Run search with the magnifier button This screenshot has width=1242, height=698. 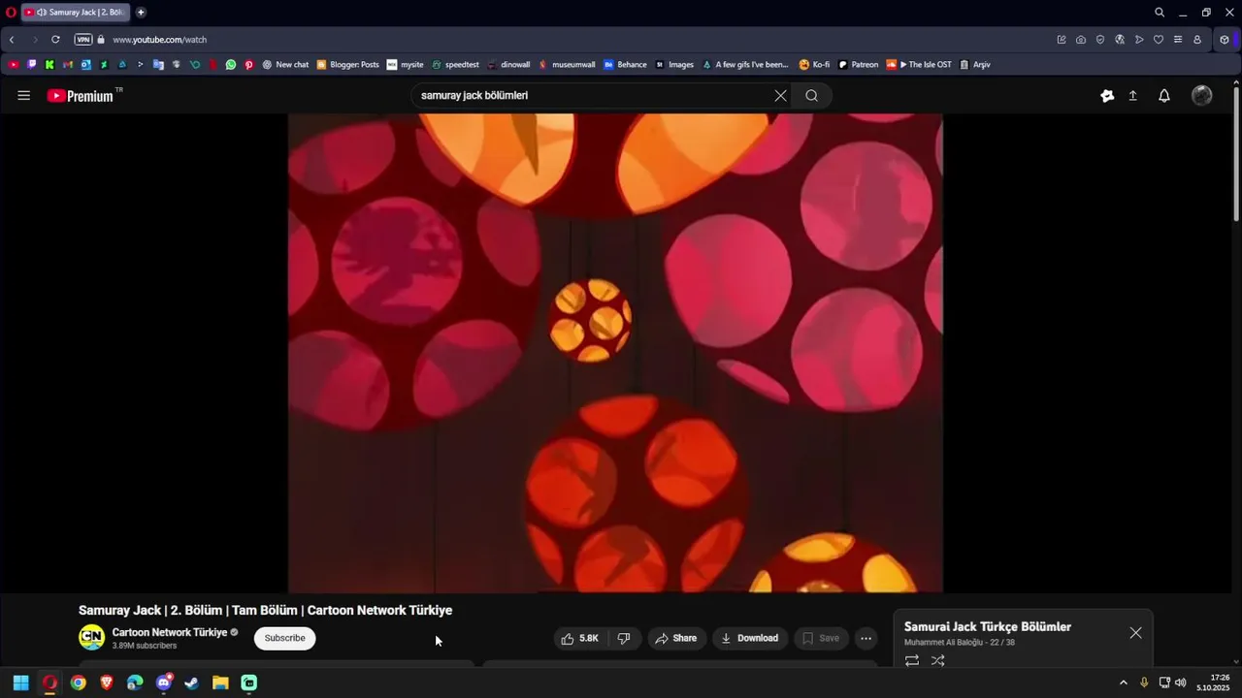[812, 95]
